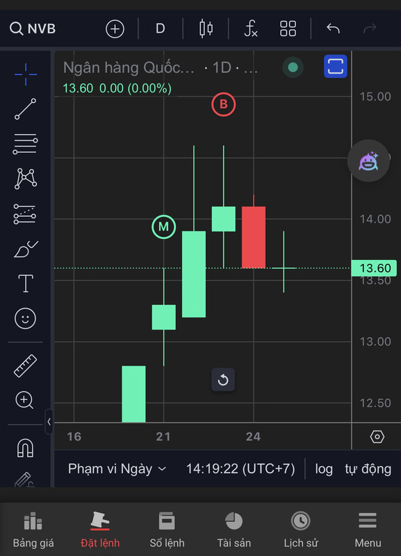
Task: Select the crosshair cursor tool
Action: pyautogui.click(x=26, y=74)
